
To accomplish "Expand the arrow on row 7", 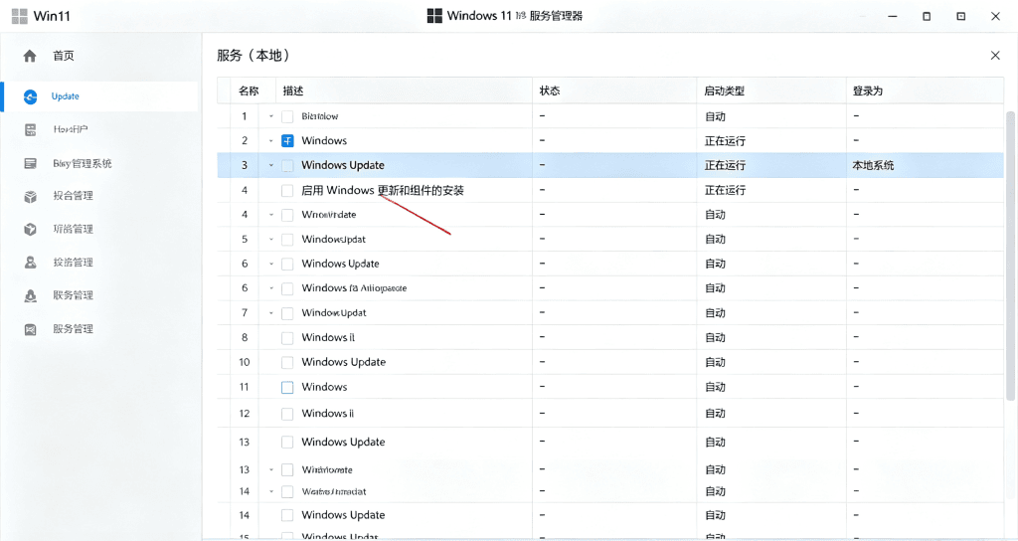I will point(271,313).
